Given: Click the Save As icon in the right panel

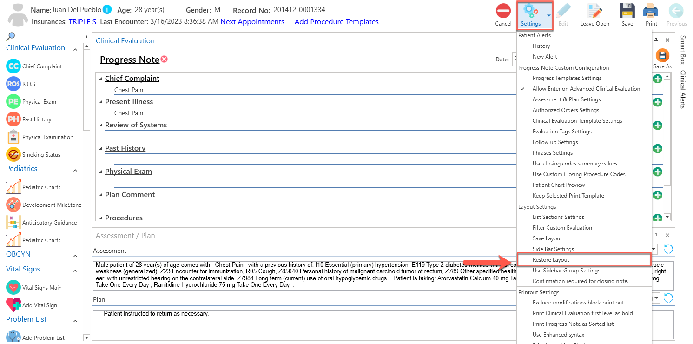Looking at the screenshot, I should (662, 55).
